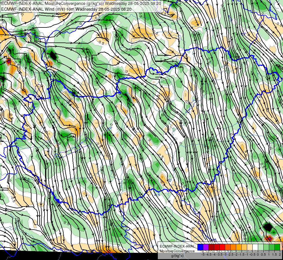Screen dimensions: 283x260
Task: Click the -4.5 legend scale value
Action: (208, 255)
